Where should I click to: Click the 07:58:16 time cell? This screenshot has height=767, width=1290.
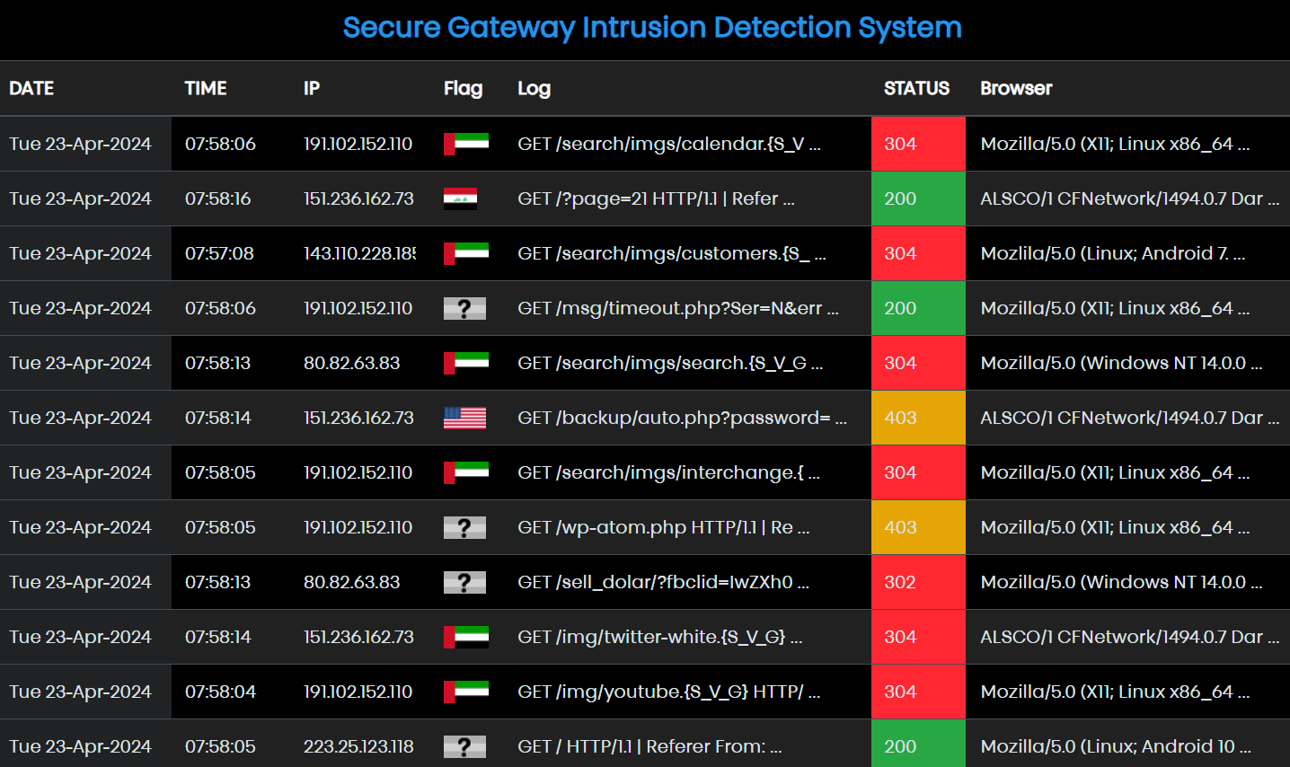218,198
